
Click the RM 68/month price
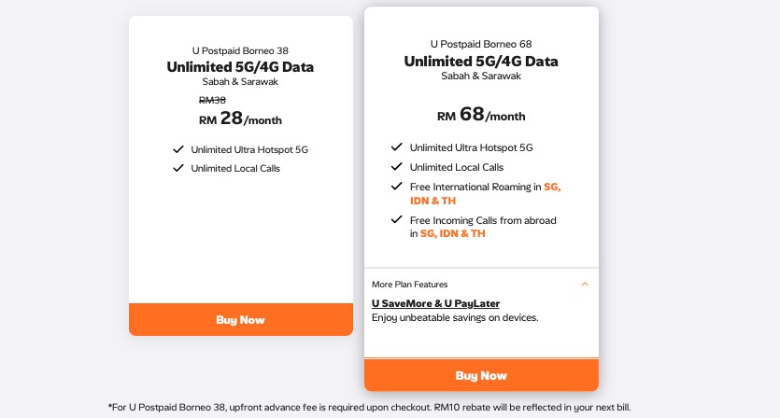coord(481,115)
